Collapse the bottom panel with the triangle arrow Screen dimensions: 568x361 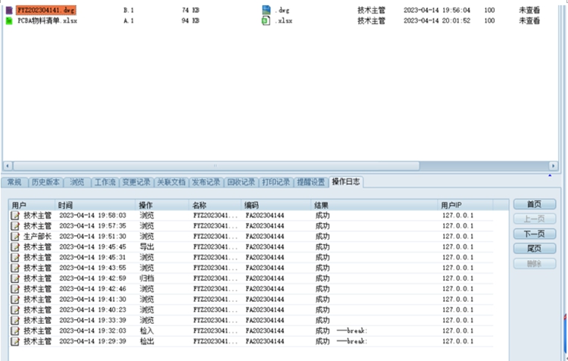(x=551, y=176)
